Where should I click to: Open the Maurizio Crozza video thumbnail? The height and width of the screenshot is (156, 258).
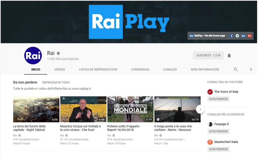tap(83, 109)
